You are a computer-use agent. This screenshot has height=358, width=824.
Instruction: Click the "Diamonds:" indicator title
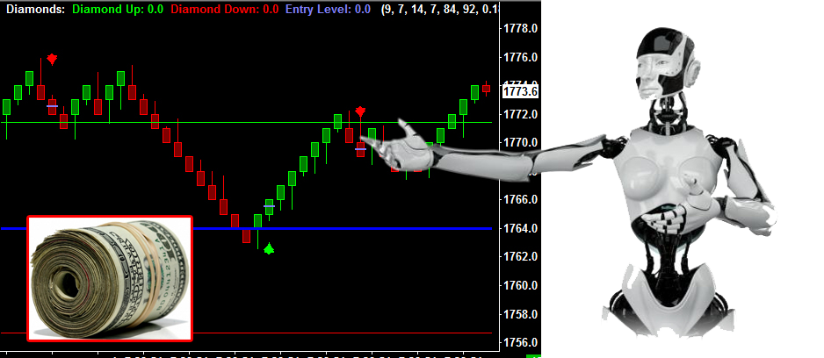pyautogui.click(x=36, y=9)
